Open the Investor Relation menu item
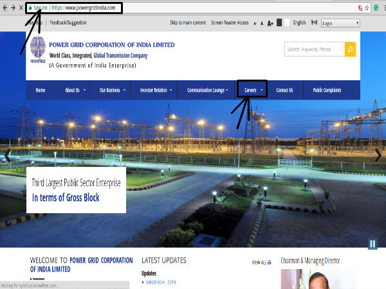Screen dimensions: 386x289 click(153, 90)
